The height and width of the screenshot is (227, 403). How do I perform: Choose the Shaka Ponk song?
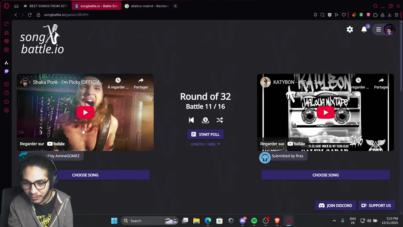coord(85,175)
